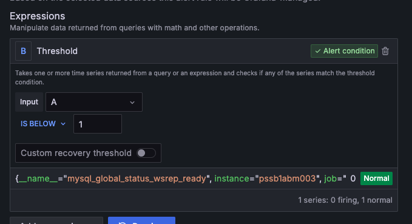Open the IS BELOW condition dropdown

pyautogui.click(x=43, y=124)
